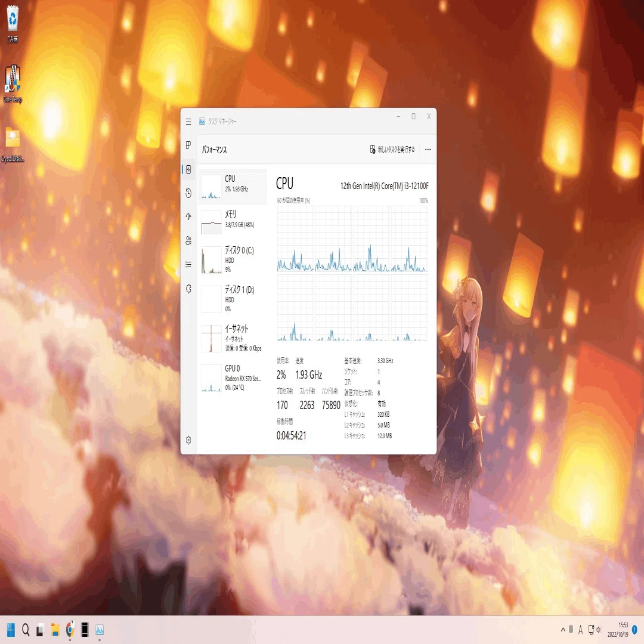Open the clock showing 15:53

click(x=618, y=630)
